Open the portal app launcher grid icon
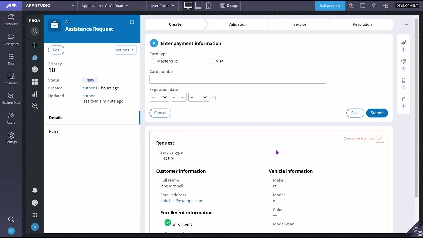The width and height of the screenshot is (423, 238). [35, 215]
